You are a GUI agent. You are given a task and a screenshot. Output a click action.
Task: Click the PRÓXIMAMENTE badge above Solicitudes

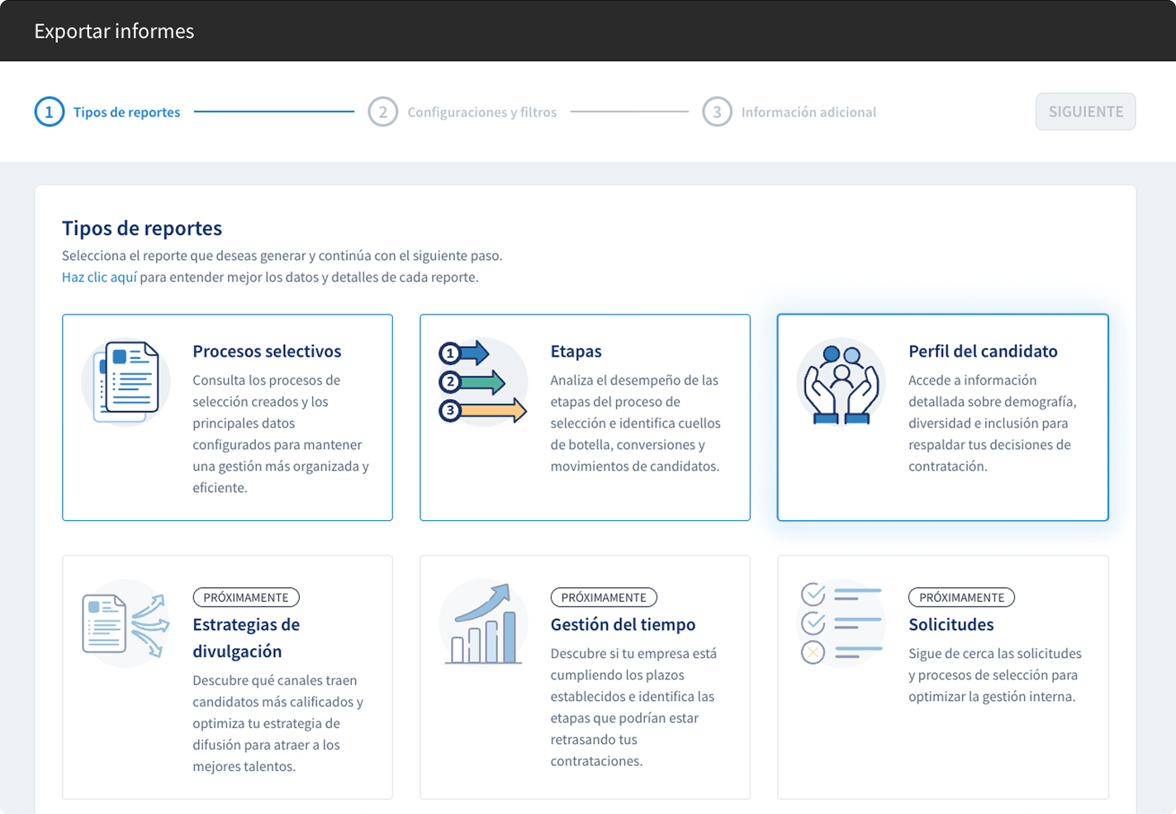(x=961, y=597)
